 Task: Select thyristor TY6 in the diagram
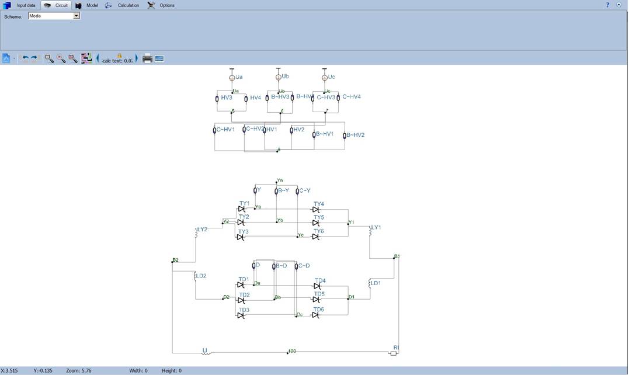click(316, 237)
